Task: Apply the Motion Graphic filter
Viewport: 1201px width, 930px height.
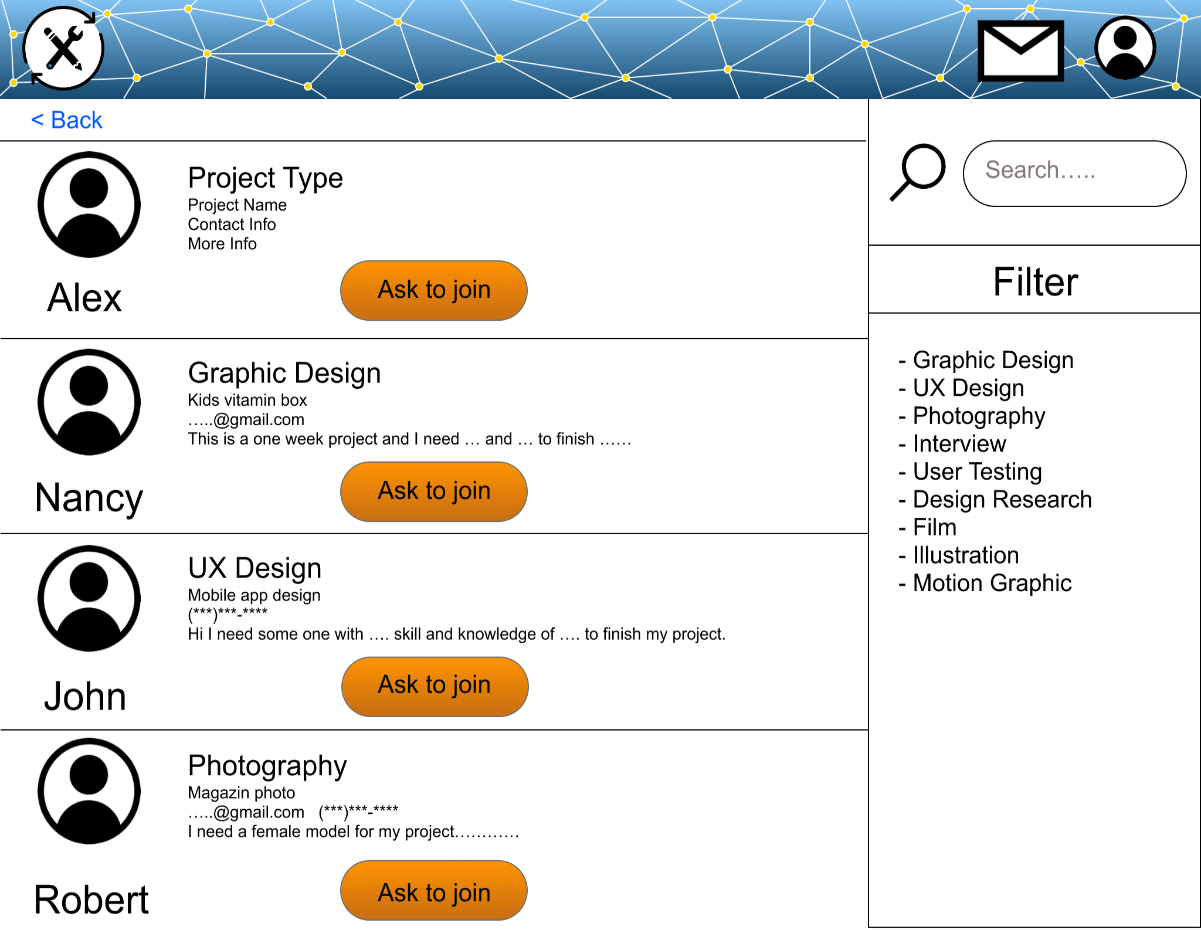Action: 992,583
